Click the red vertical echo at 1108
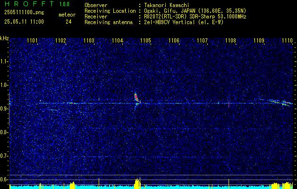 point(229,104)
